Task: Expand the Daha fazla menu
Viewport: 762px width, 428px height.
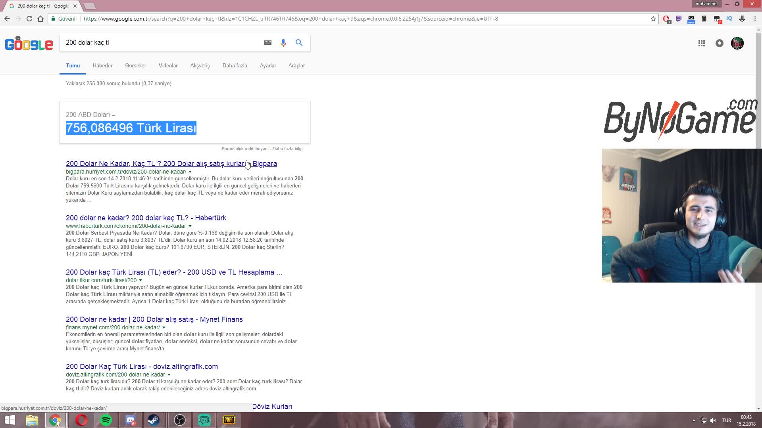Action: click(x=235, y=66)
